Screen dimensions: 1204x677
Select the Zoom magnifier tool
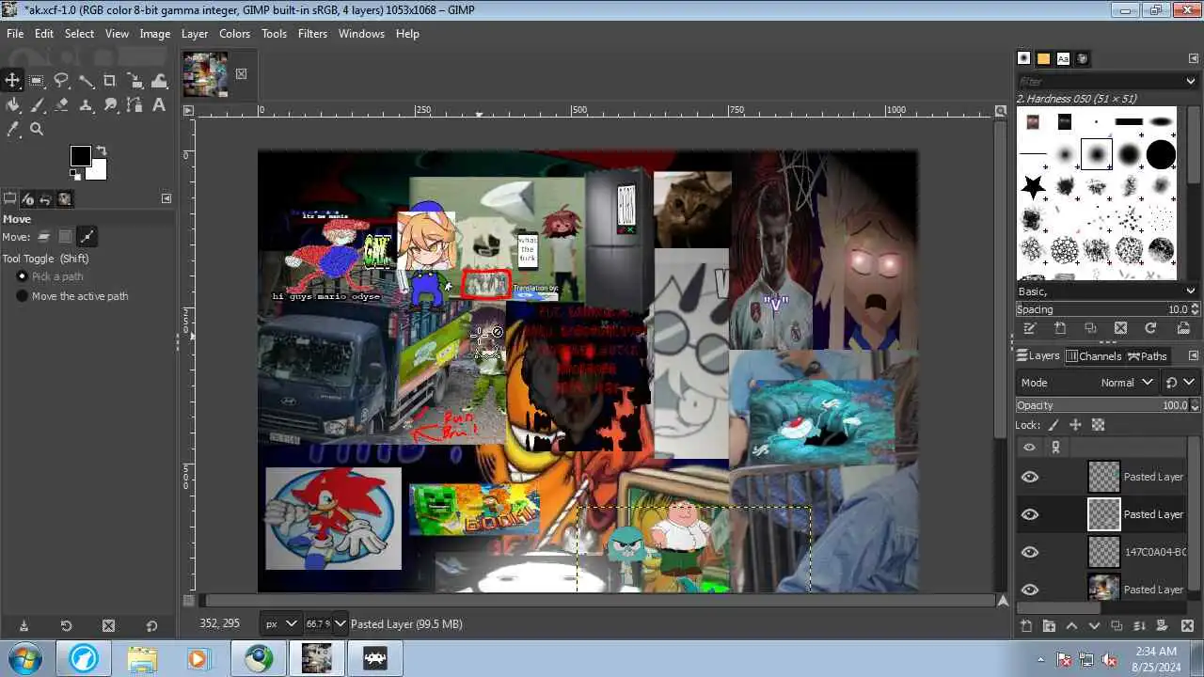(37, 130)
